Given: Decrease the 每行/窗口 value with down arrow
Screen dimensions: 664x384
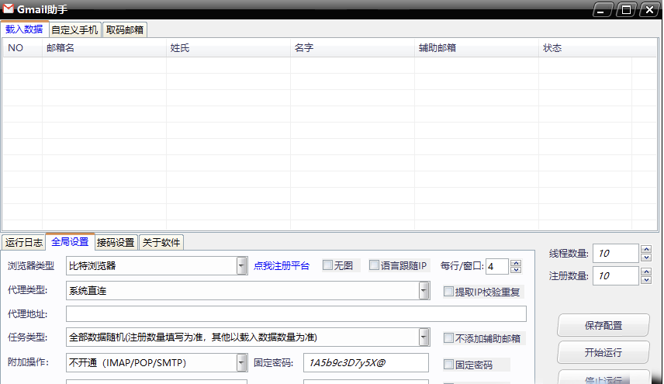Looking at the screenshot, I should coord(516,270).
